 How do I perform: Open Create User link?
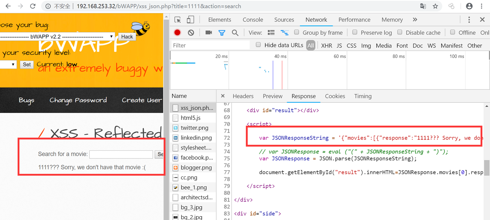142,100
